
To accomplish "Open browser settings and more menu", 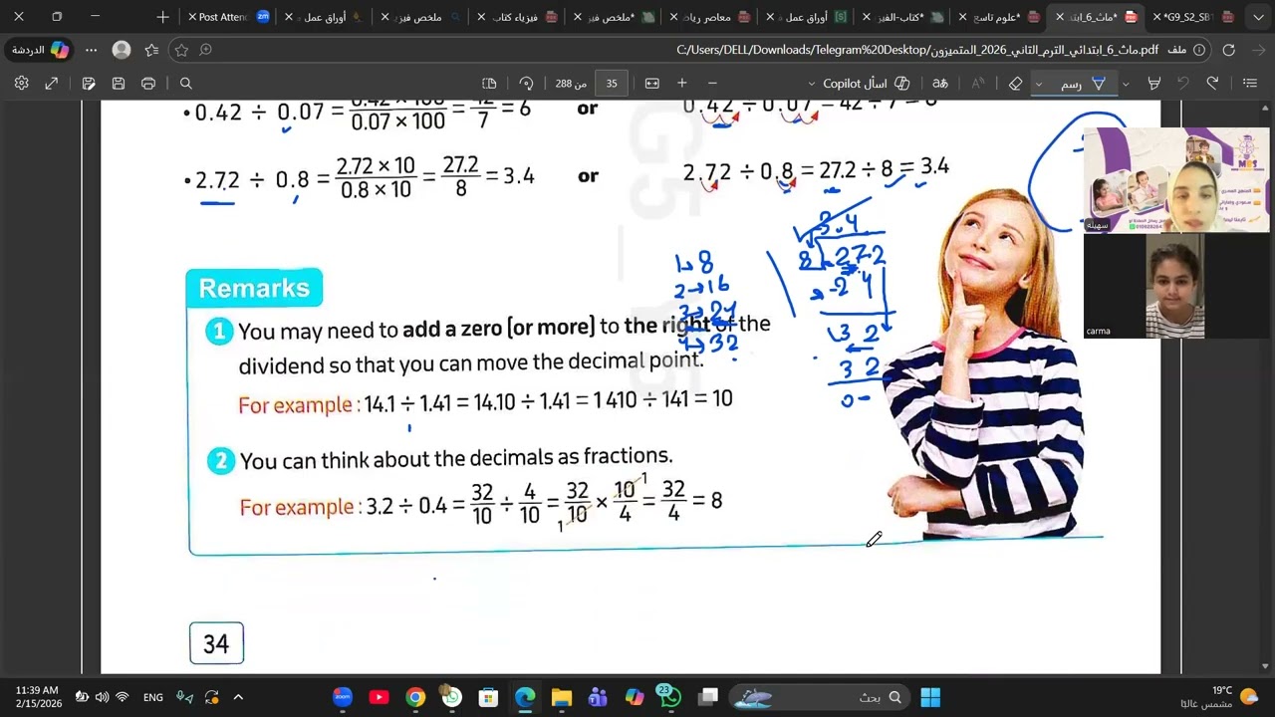I will pos(92,50).
